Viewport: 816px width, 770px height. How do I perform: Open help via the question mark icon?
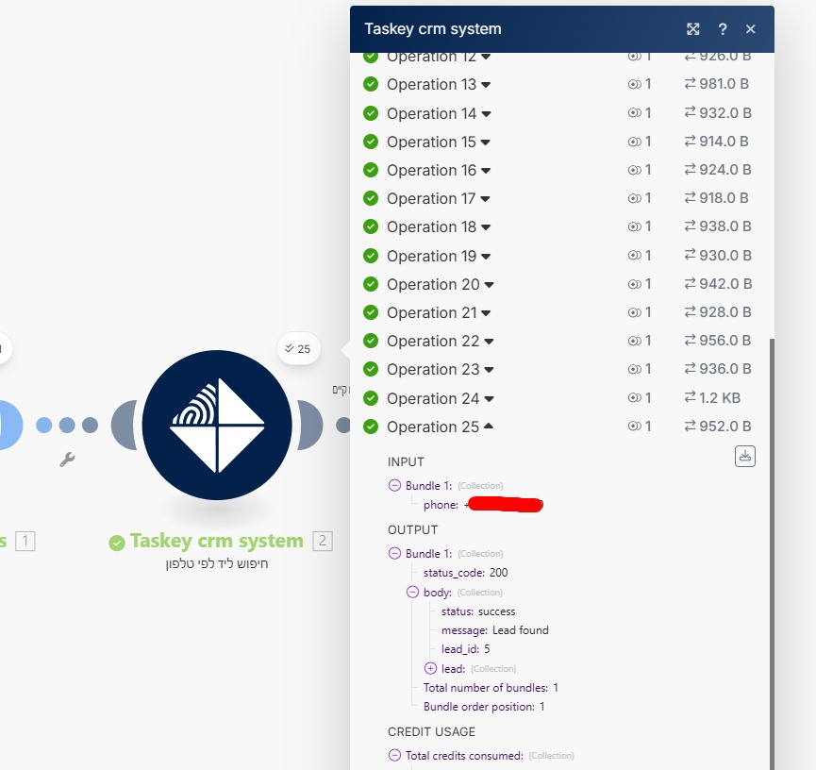723,29
